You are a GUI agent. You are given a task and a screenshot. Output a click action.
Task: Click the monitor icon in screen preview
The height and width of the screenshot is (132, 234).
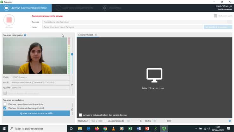[154, 75]
